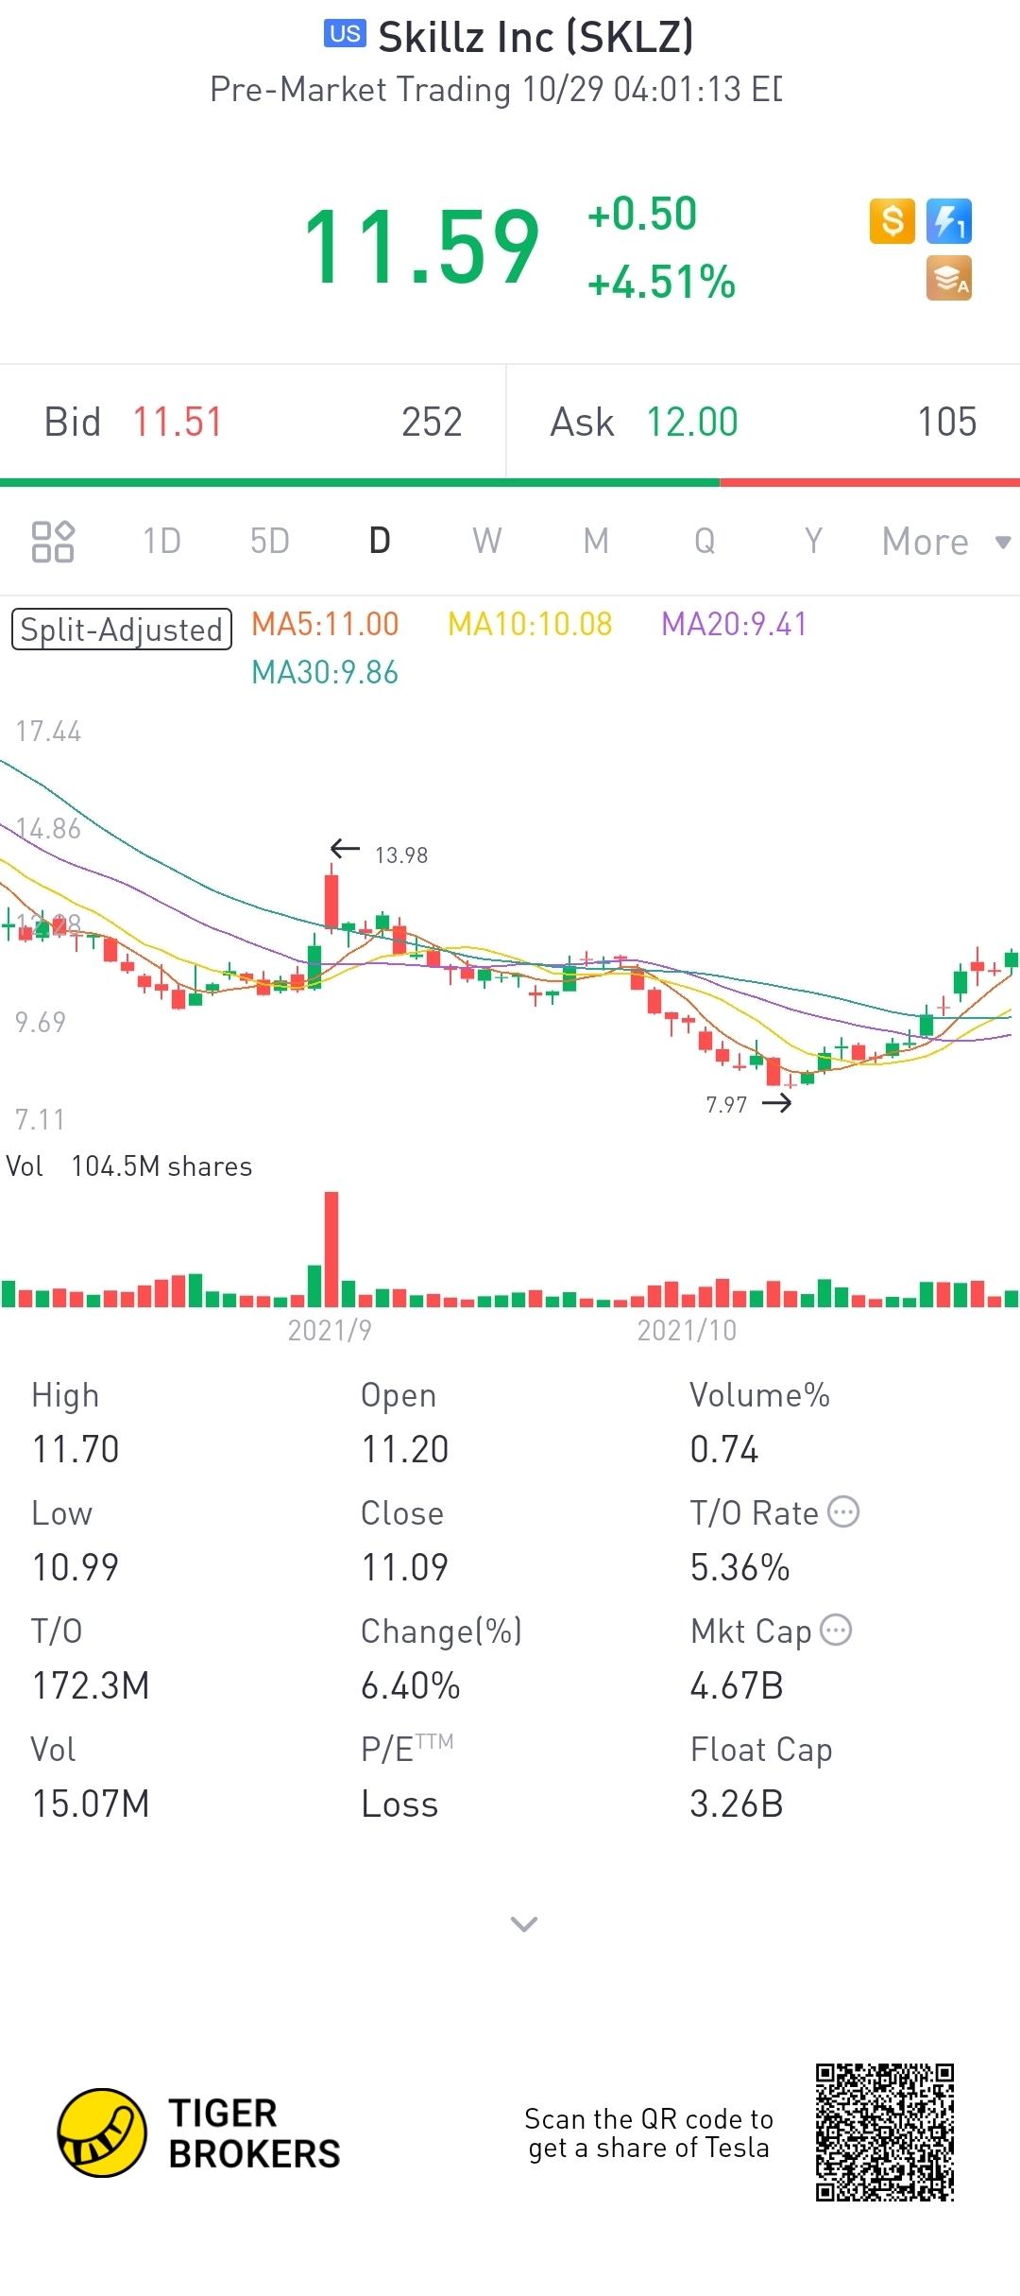
Task: Tap the Close value 11.09
Action: click(405, 1567)
